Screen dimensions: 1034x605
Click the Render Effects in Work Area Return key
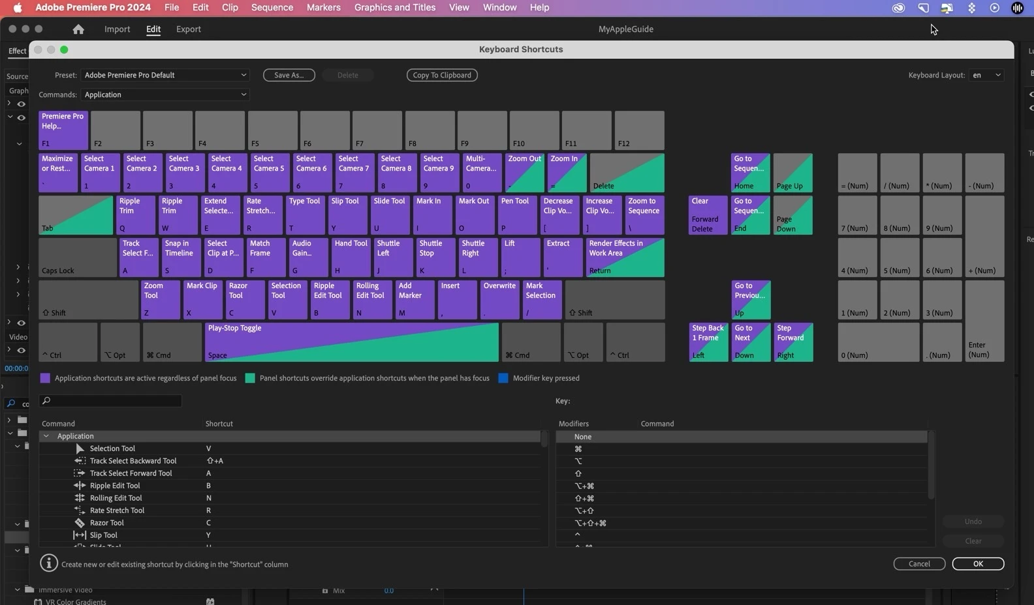tap(625, 258)
